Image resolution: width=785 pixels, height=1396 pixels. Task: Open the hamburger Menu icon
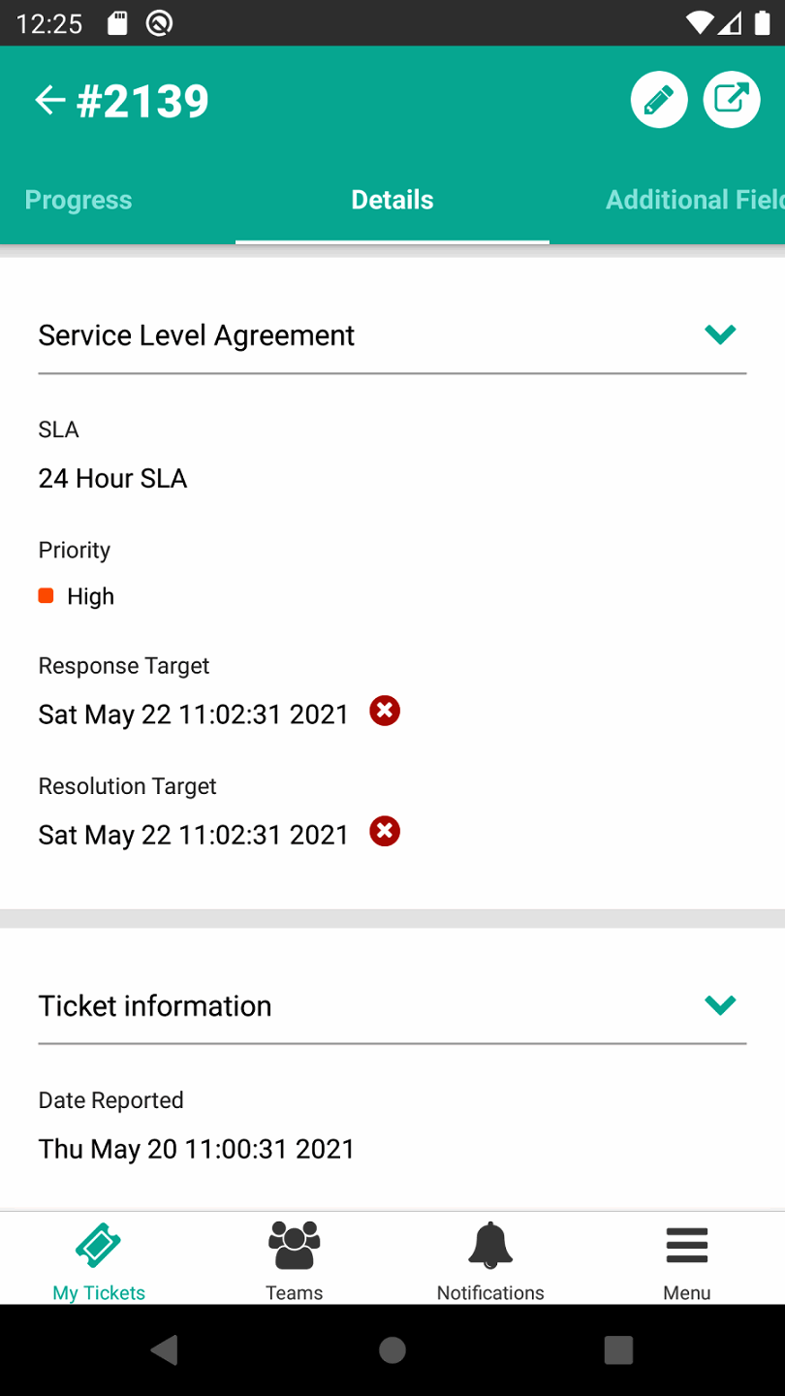686,1246
